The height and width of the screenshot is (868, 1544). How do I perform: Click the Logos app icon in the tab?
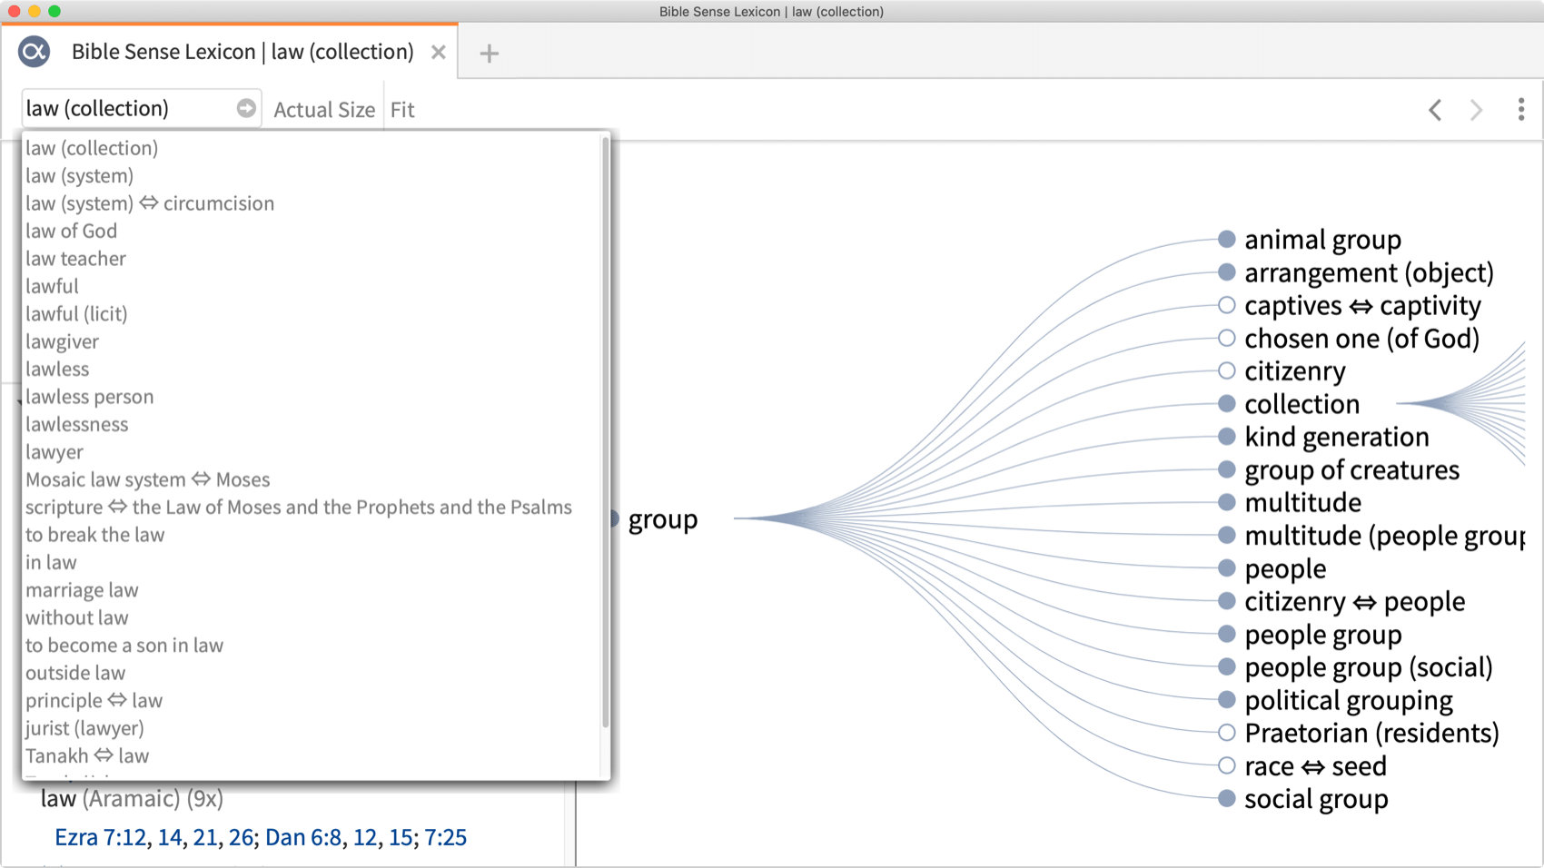[35, 52]
